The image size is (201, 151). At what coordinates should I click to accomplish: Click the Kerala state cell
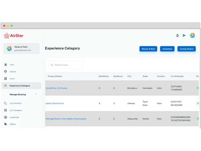pyautogui.click(x=146, y=119)
